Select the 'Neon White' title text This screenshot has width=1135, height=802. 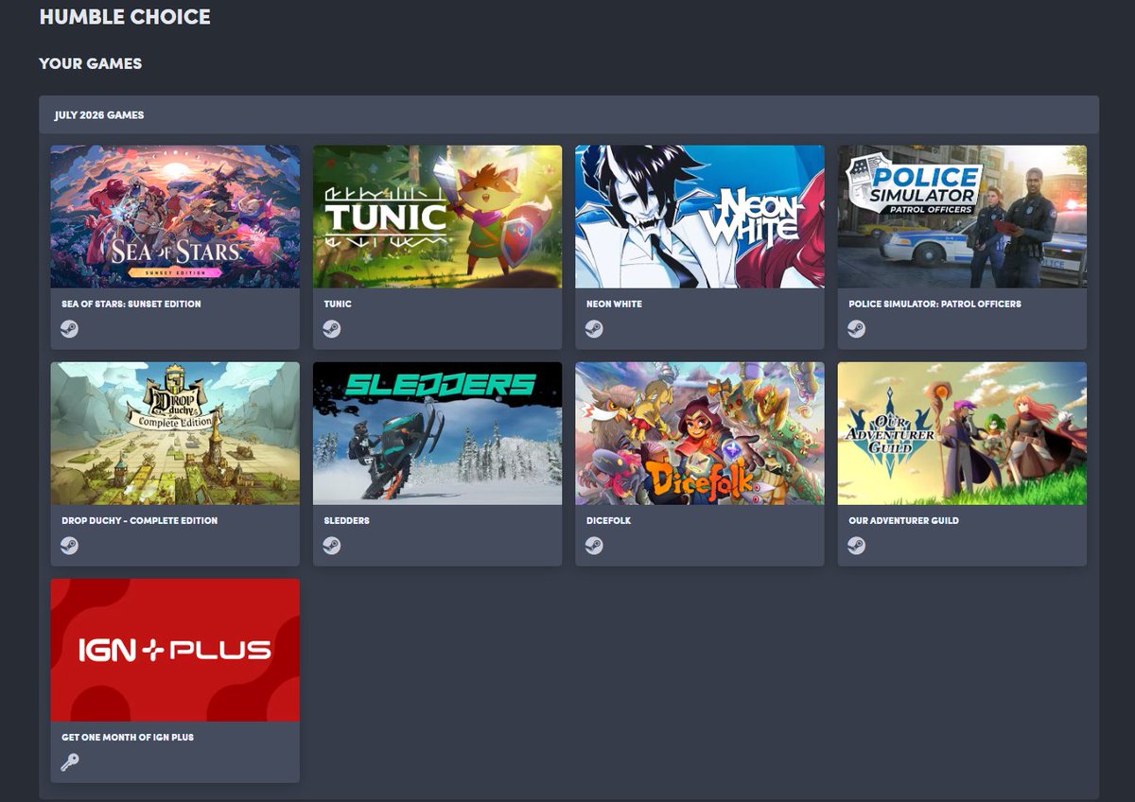pyautogui.click(x=614, y=305)
